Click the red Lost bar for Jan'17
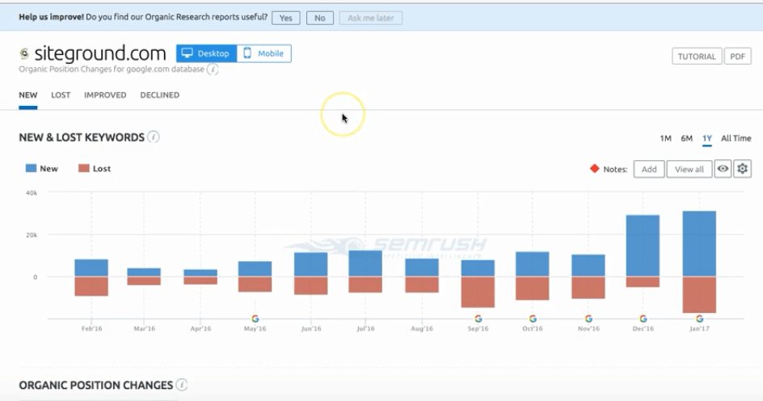Viewport: 763px width, 401px height. [699, 295]
